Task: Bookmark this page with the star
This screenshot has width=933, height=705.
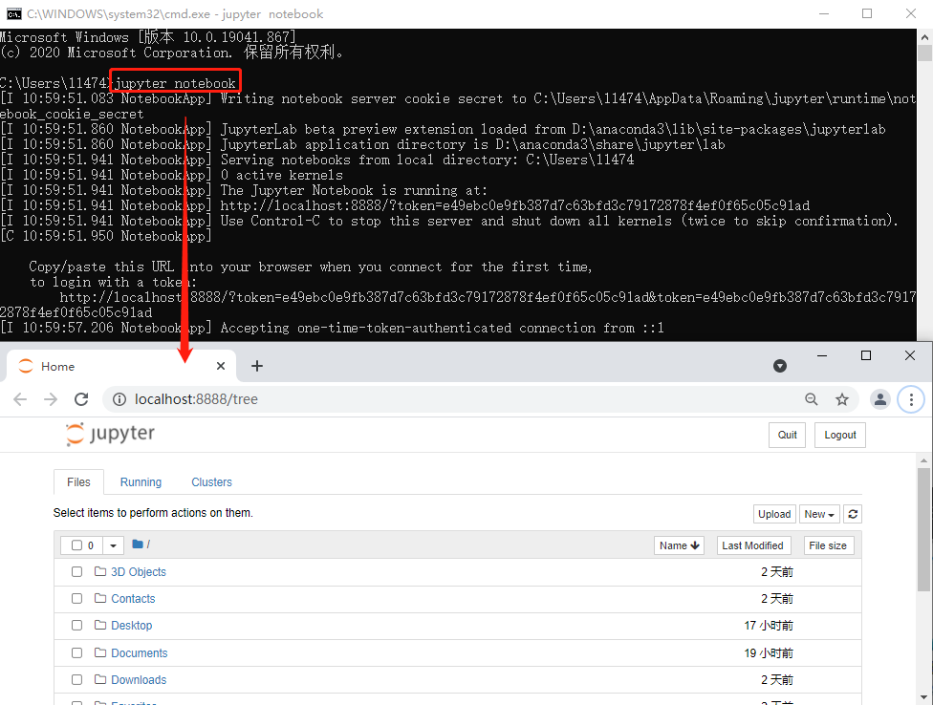Action: coord(842,399)
